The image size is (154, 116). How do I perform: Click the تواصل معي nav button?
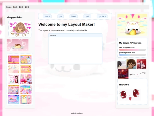point(102,16)
